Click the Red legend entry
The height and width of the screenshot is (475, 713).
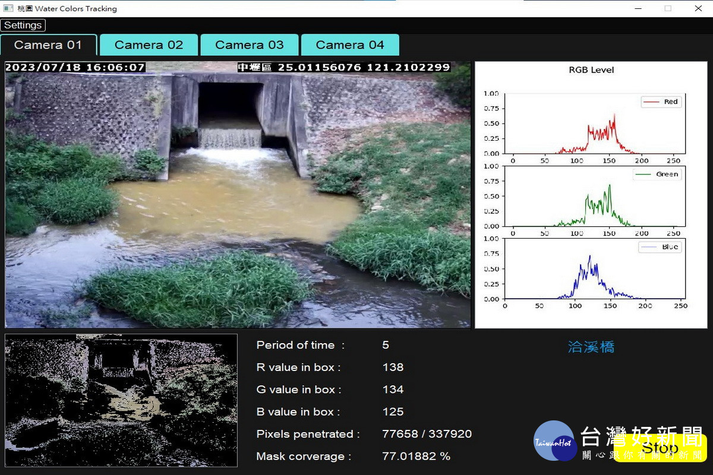[661, 102]
